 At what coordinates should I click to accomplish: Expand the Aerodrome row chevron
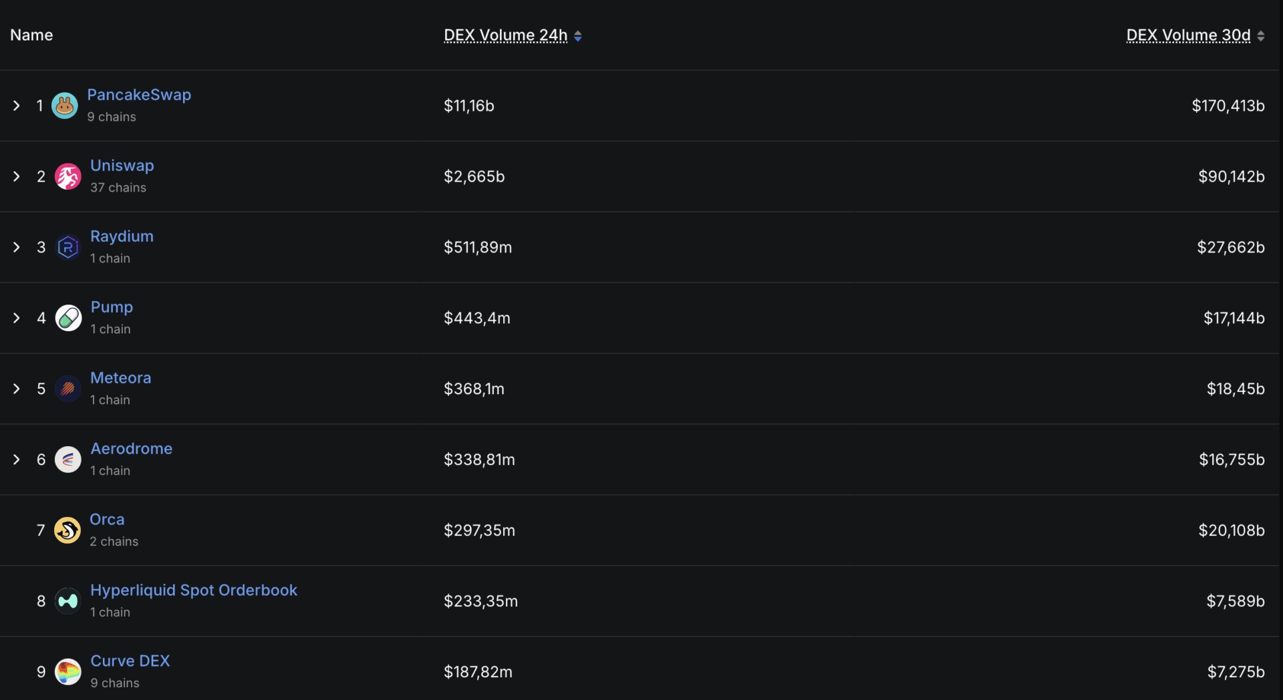(x=17, y=460)
